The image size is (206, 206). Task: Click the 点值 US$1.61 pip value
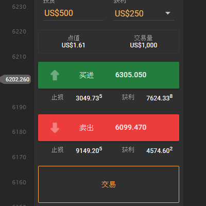[x=73, y=42]
